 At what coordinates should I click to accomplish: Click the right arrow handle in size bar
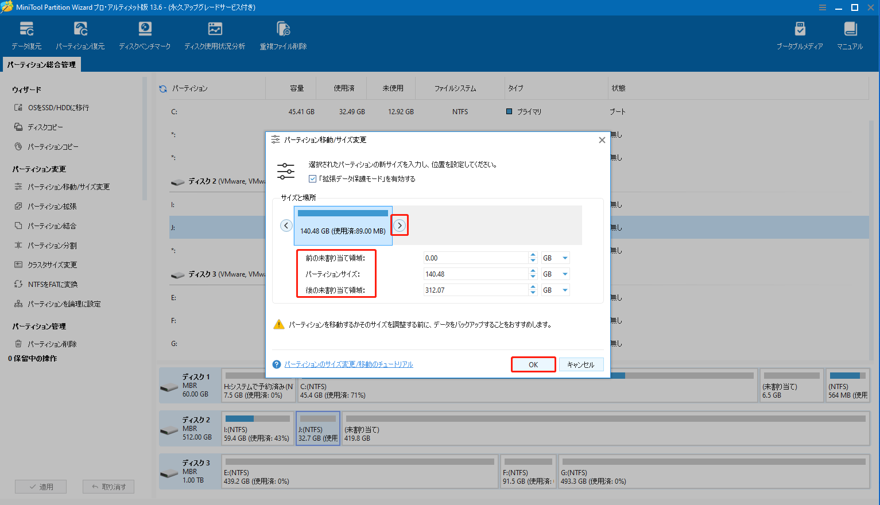click(x=400, y=226)
